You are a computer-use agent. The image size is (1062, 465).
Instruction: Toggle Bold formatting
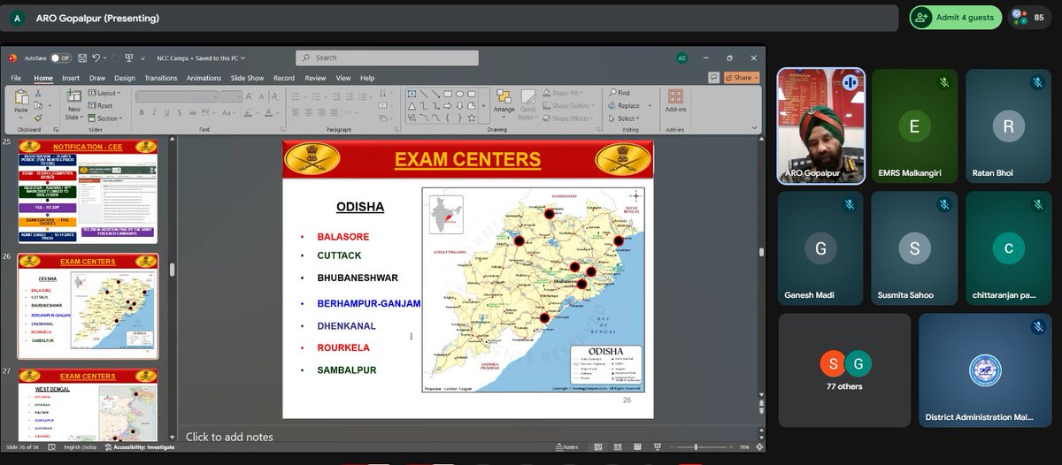pos(142,112)
